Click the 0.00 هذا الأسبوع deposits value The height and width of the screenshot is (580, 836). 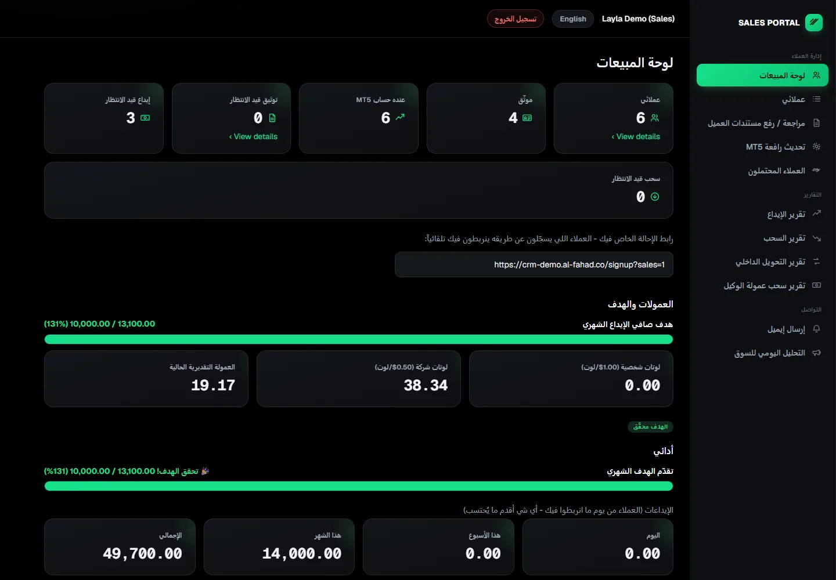click(483, 553)
